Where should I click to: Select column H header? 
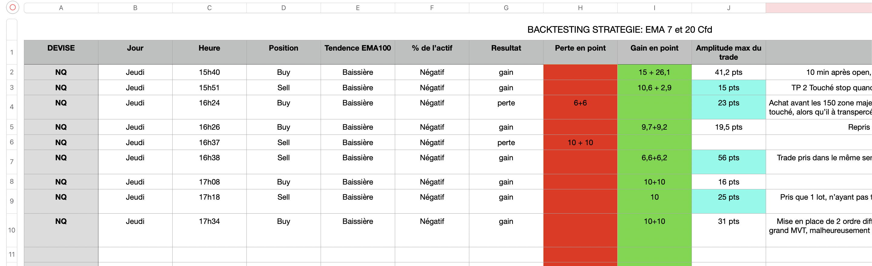580,8
